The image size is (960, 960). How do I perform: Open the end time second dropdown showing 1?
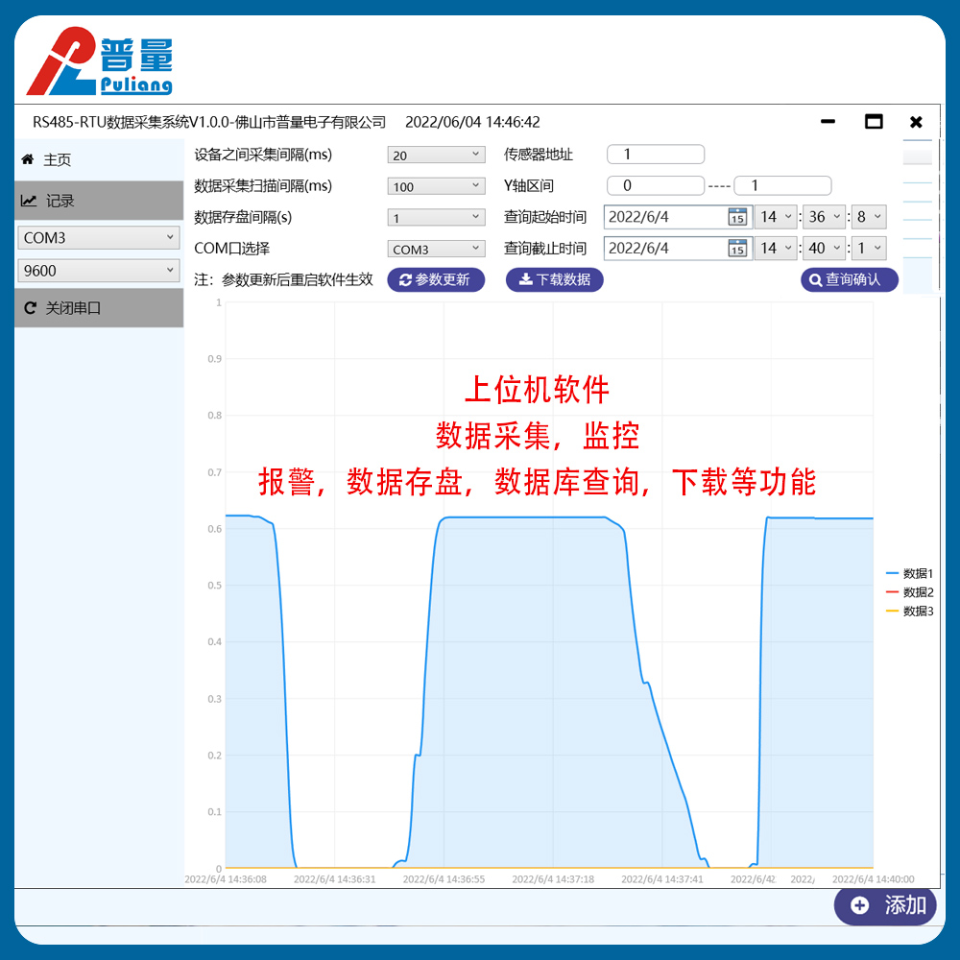(x=870, y=248)
